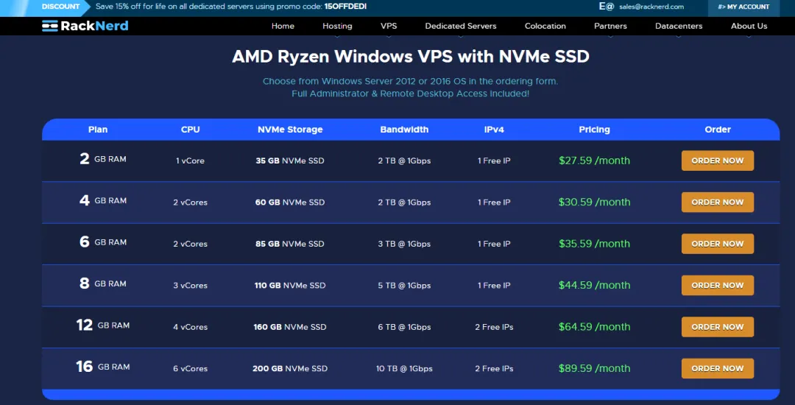
Task: Order the 12 GB RAM plan
Action: tap(717, 327)
